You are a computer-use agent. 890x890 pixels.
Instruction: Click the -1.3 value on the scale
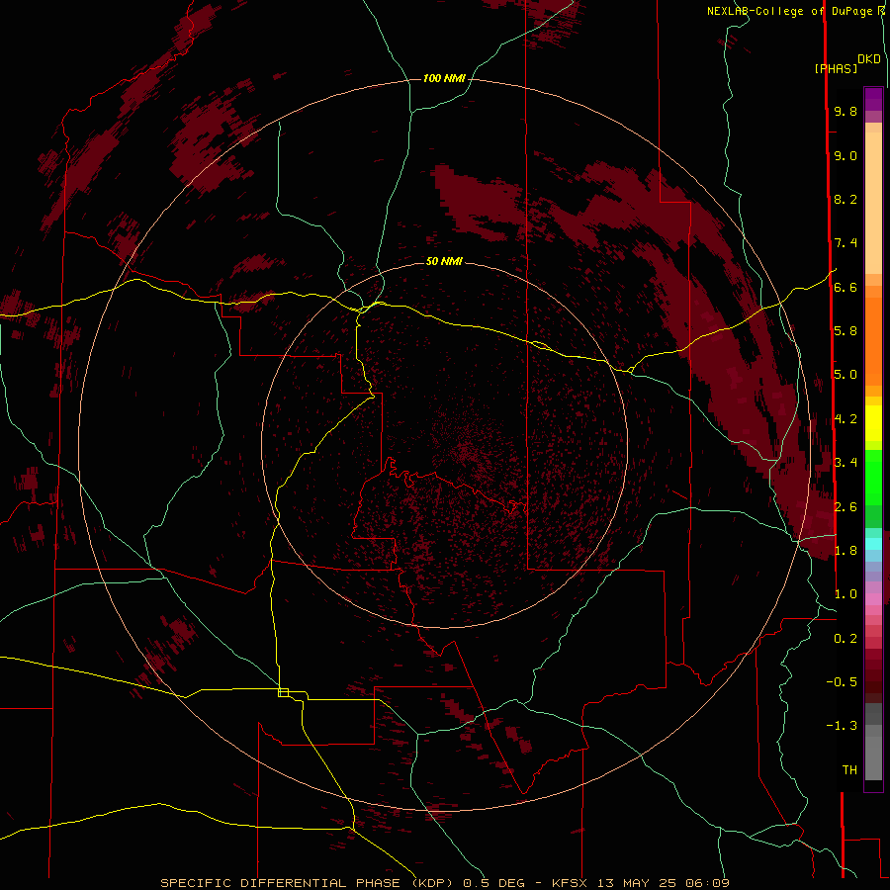tap(842, 726)
